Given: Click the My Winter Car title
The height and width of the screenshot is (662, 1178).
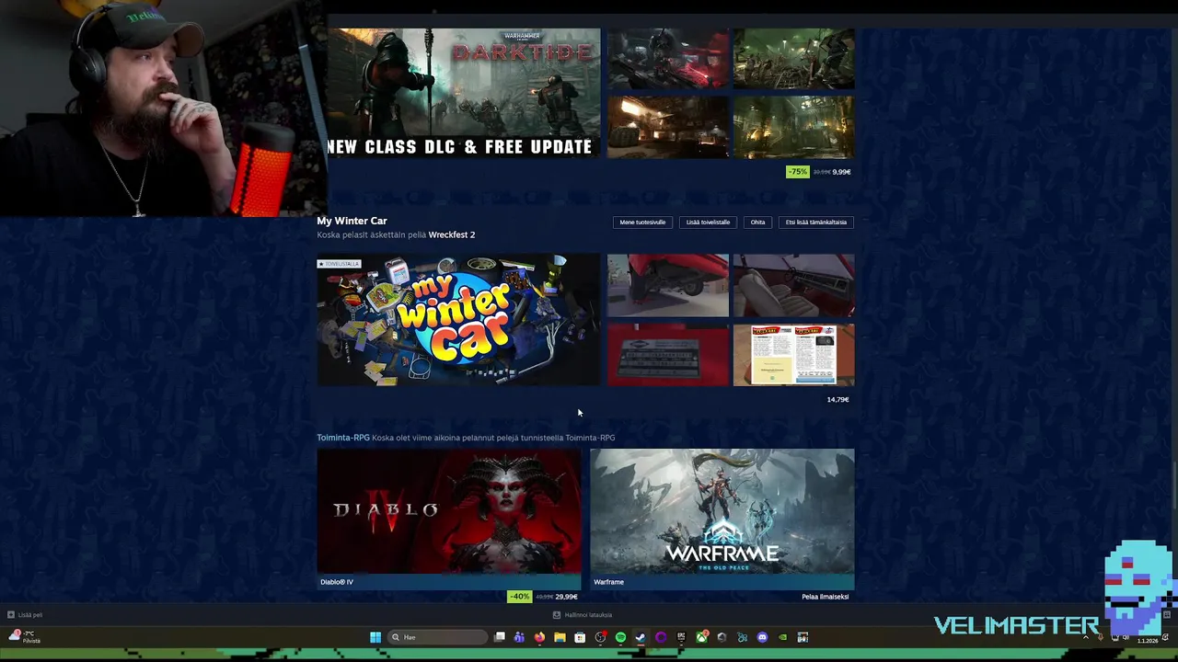Looking at the screenshot, I should [352, 221].
